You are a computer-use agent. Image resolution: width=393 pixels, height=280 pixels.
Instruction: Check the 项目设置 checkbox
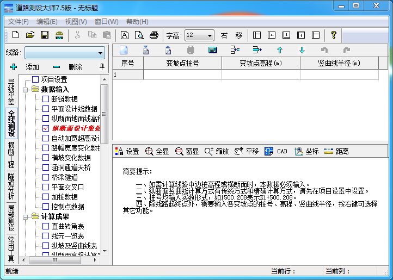tap(36, 79)
